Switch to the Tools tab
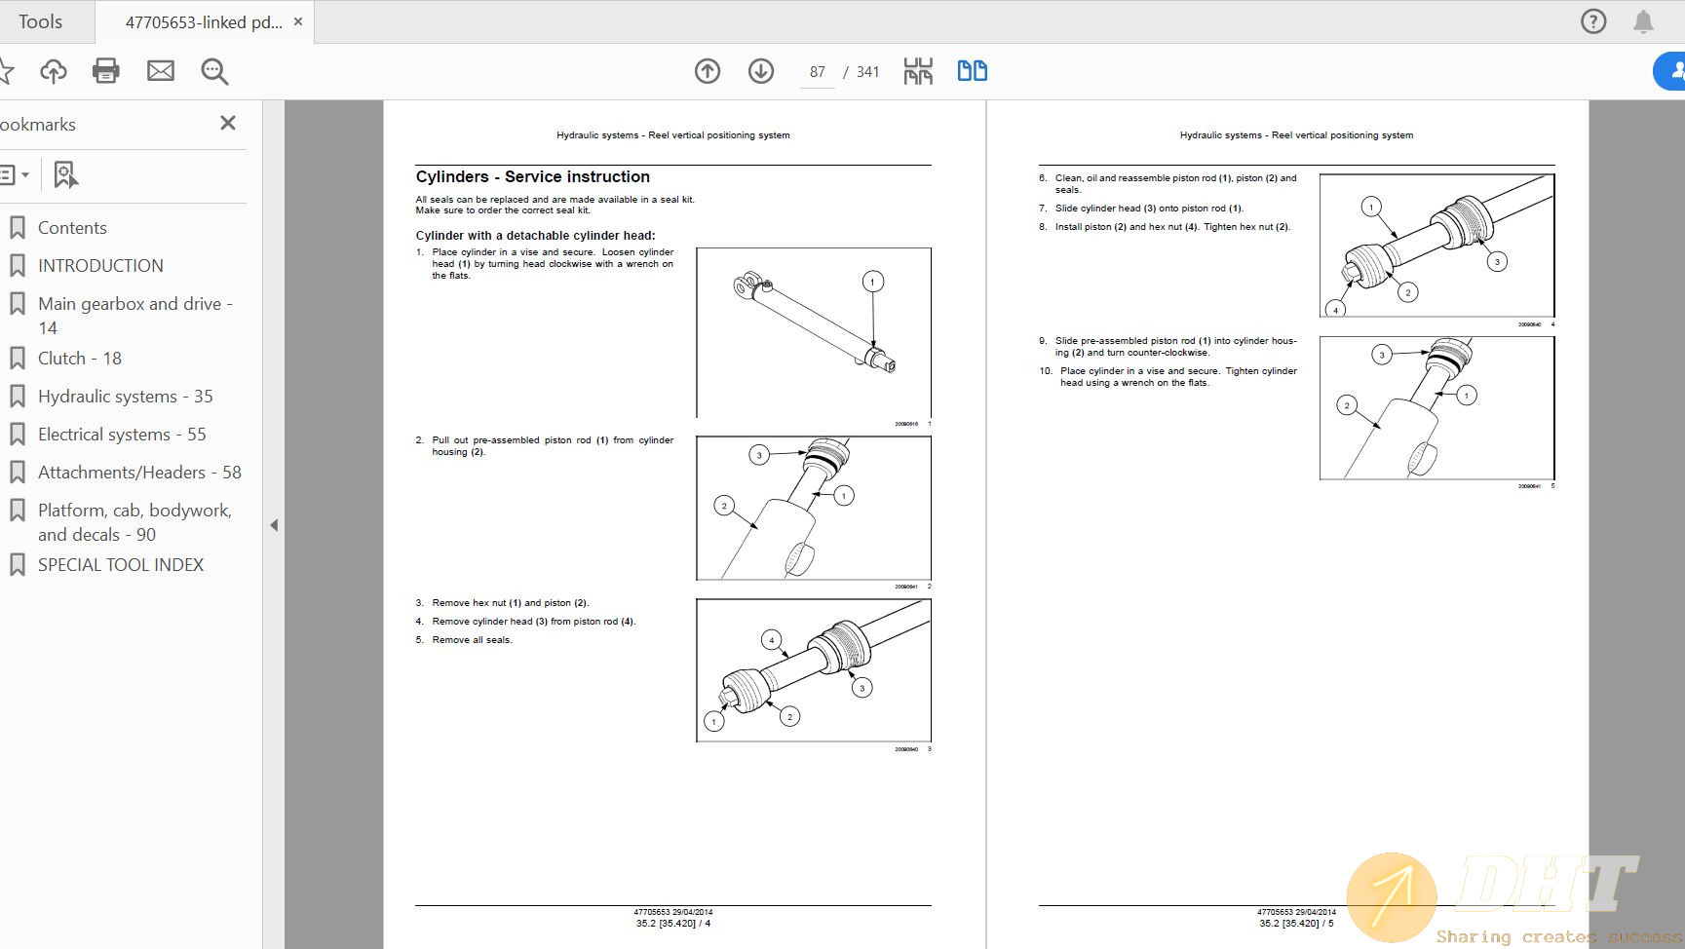This screenshot has width=1685, height=949. point(40,21)
